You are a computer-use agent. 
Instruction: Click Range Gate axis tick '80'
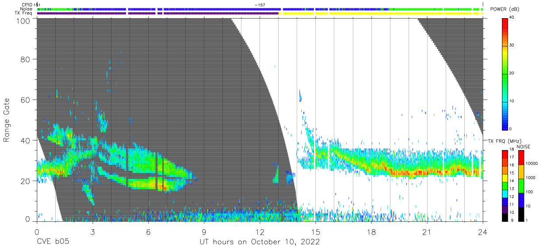(26, 59)
